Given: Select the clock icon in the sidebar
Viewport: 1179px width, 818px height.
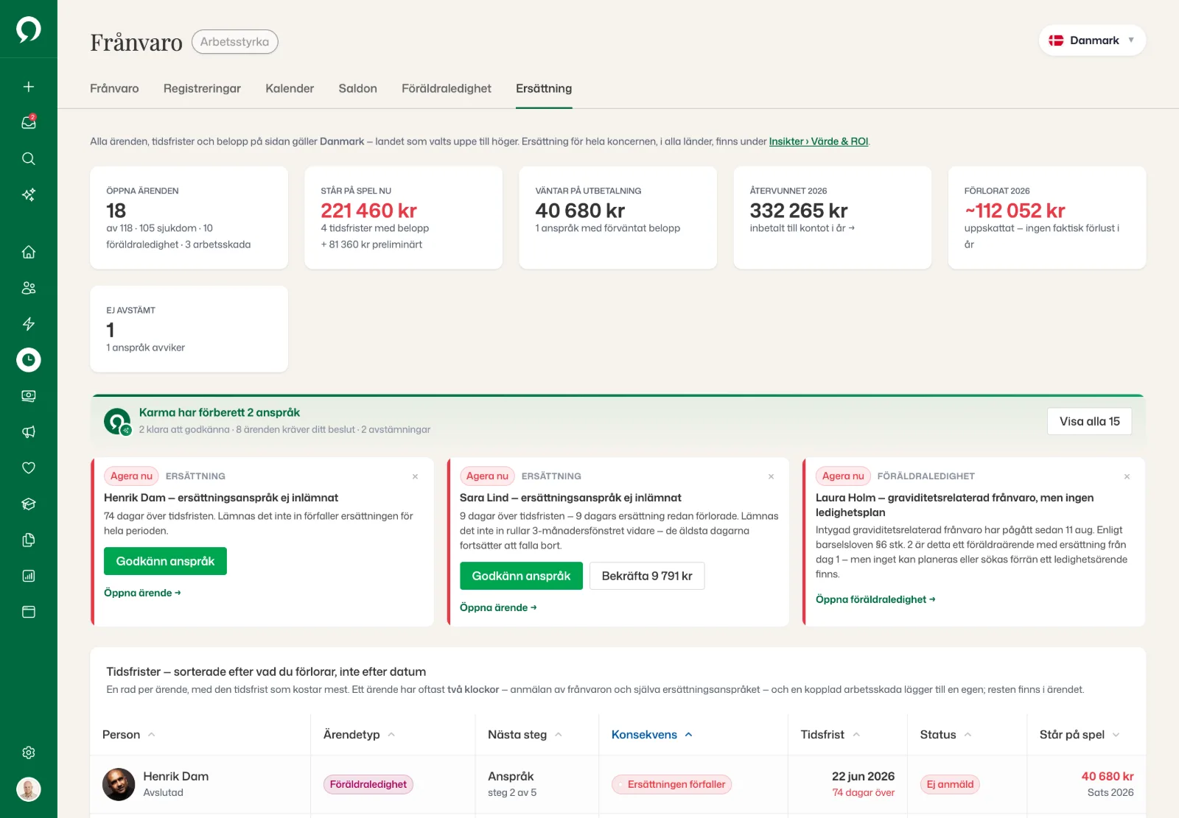Looking at the screenshot, I should (29, 360).
